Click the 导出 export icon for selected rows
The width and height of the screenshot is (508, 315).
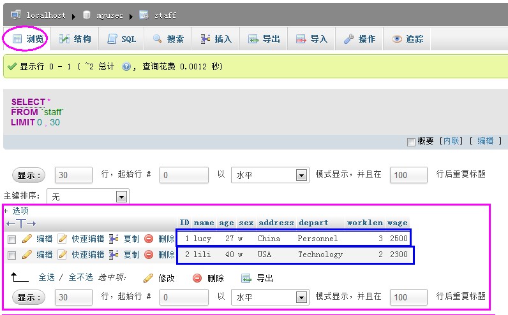click(x=246, y=278)
